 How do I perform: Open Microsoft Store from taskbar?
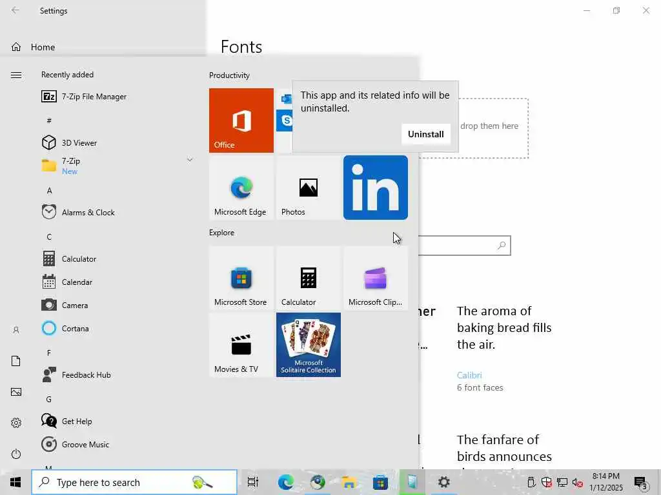(380, 482)
